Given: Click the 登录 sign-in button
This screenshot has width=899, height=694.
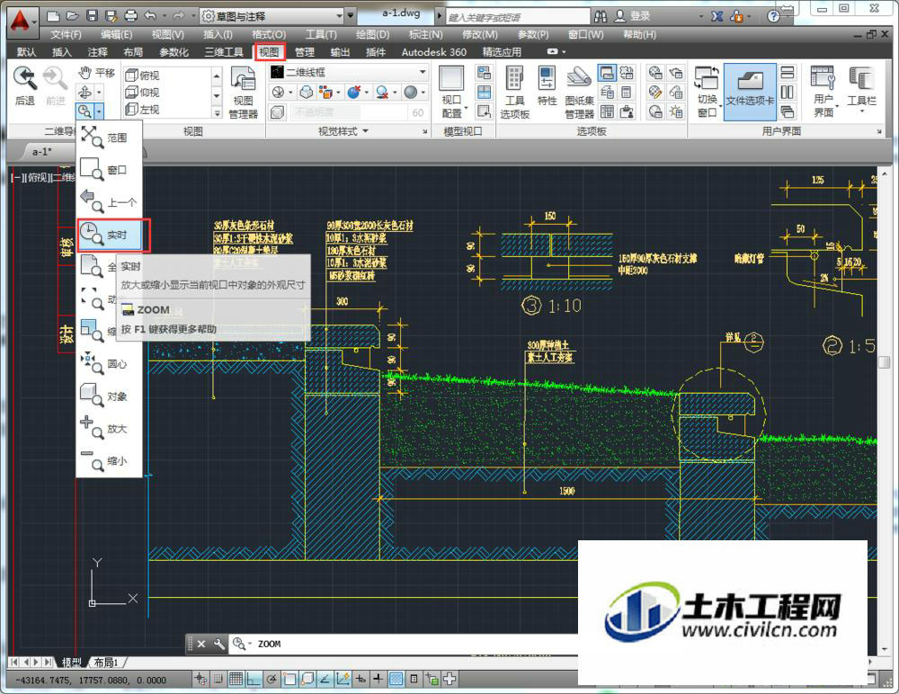Looking at the screenshot, I should click(632, 16).
